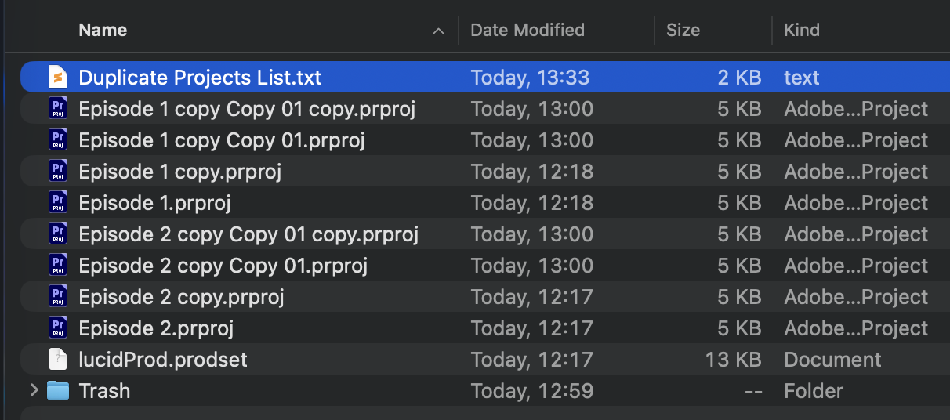Click 5 KB size of Episode 1 copy.prproj
950x420 pixels.
coord(739,172)
